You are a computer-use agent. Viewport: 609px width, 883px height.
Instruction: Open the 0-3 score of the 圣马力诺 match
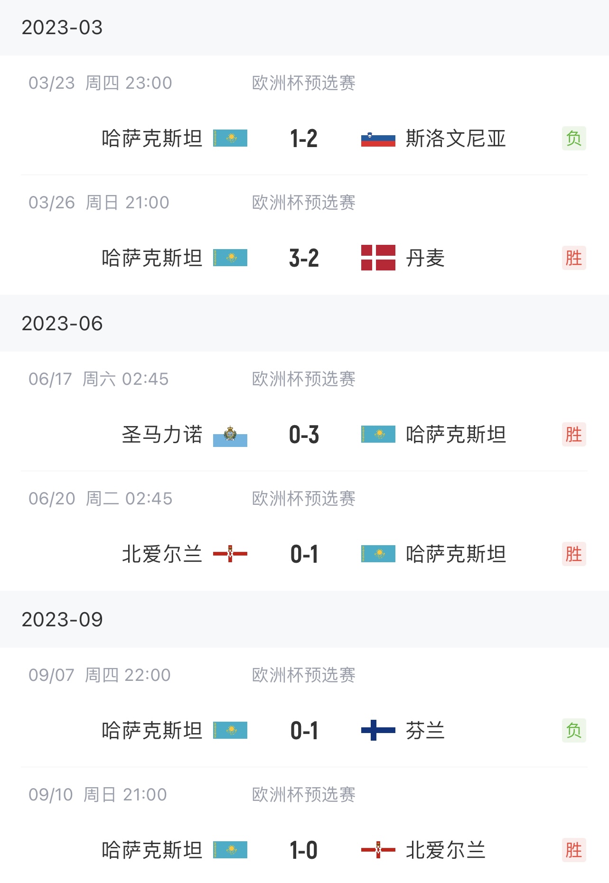click(304, 435)
